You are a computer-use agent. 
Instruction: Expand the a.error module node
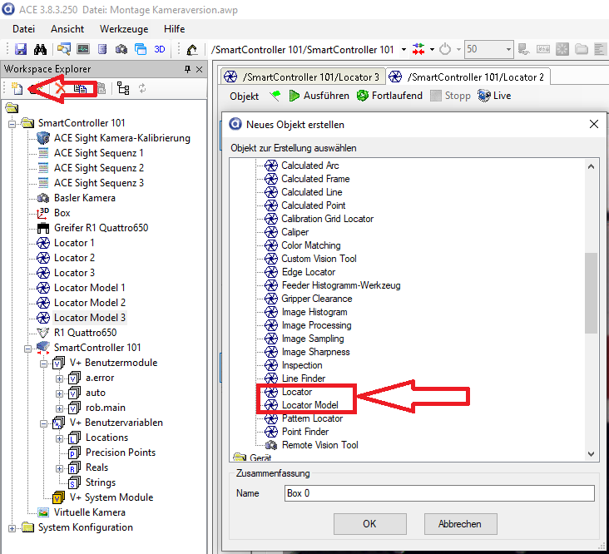59,378
